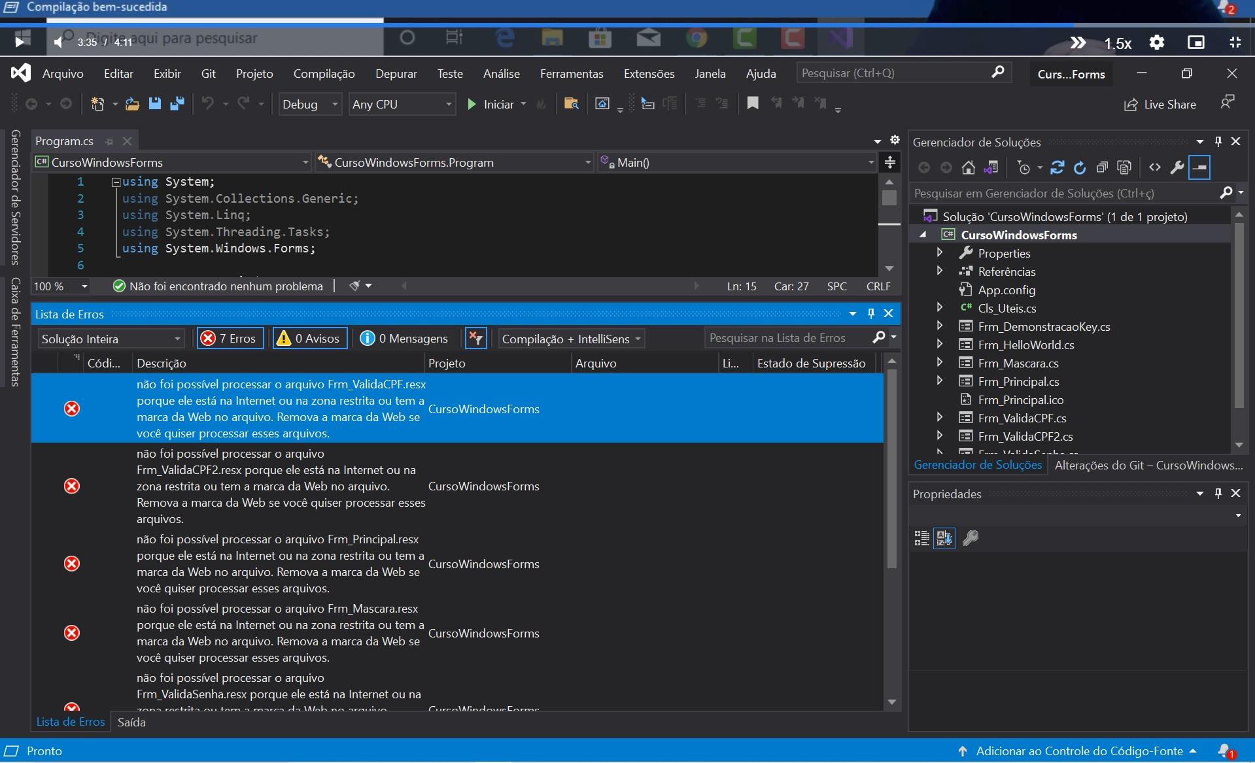
Task: Open the Any CPU platform dropdown
Action: tap(402, 104)
